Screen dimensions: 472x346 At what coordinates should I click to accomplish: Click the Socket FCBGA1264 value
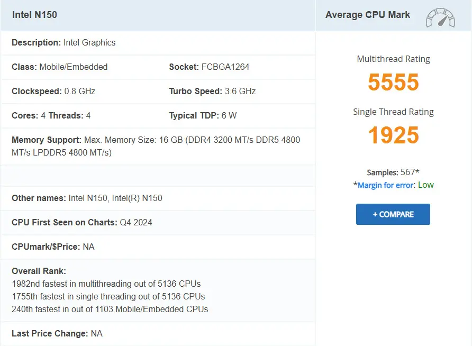click(209, 67)
